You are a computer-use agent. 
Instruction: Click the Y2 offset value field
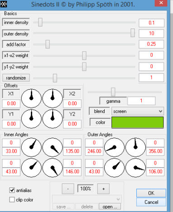(x=72, y=124)
